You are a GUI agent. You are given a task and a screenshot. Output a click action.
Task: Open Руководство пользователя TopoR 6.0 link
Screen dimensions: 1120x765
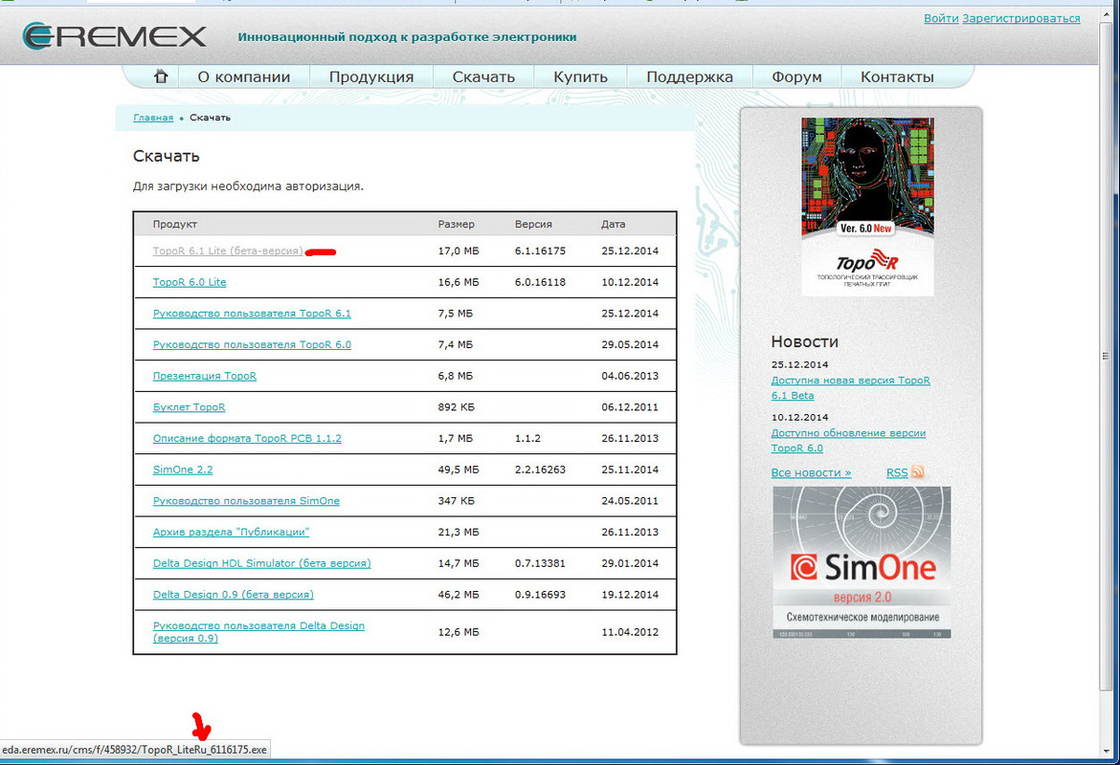(252, 344)
